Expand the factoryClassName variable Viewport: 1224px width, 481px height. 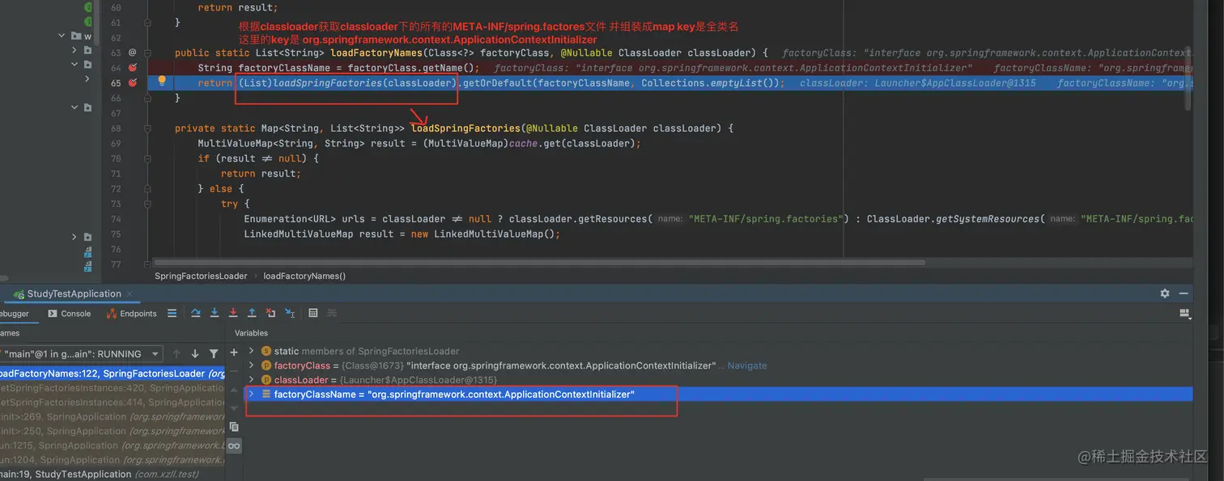252,394
